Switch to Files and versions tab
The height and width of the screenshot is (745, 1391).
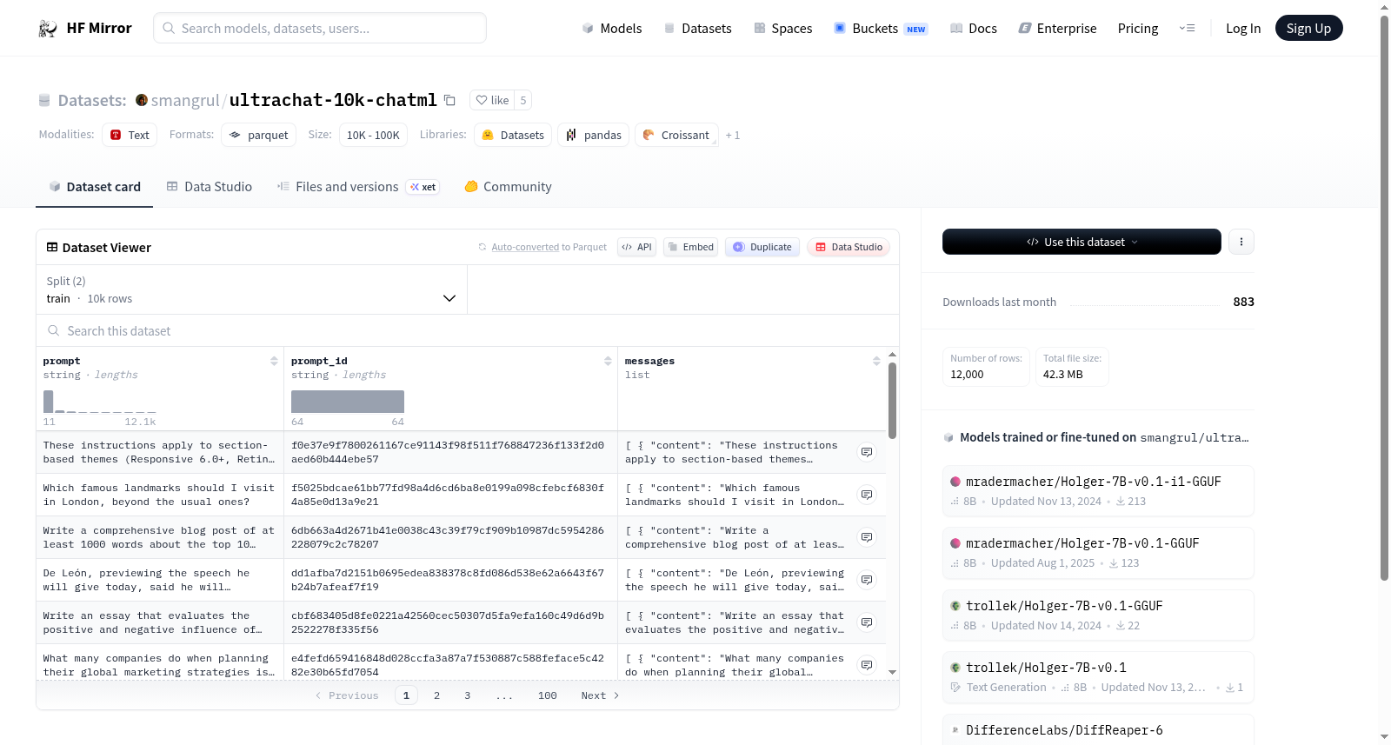pos(358,187)
